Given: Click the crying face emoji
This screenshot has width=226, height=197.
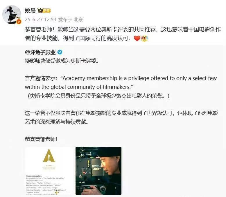Looking at the screenshot, I should click(x=144, y=38).
